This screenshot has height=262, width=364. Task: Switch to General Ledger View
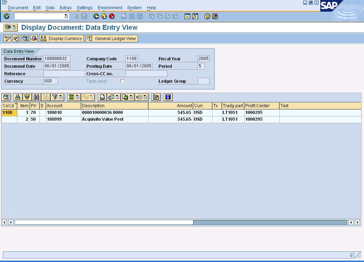(x=111, y=38)
